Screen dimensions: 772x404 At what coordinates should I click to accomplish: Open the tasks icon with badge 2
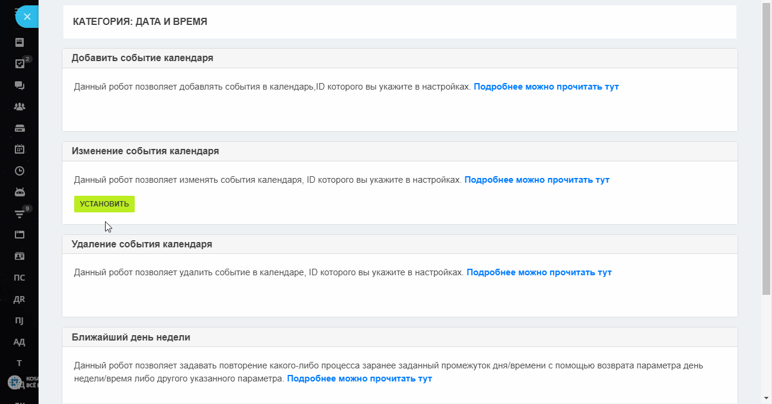click(x=20, y=63)
